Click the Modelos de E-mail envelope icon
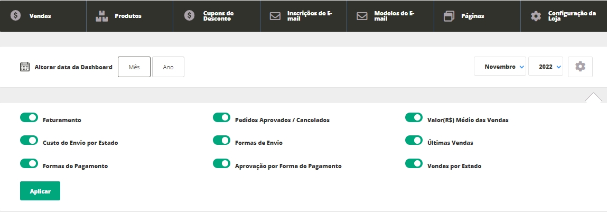 tap(362, 16)
